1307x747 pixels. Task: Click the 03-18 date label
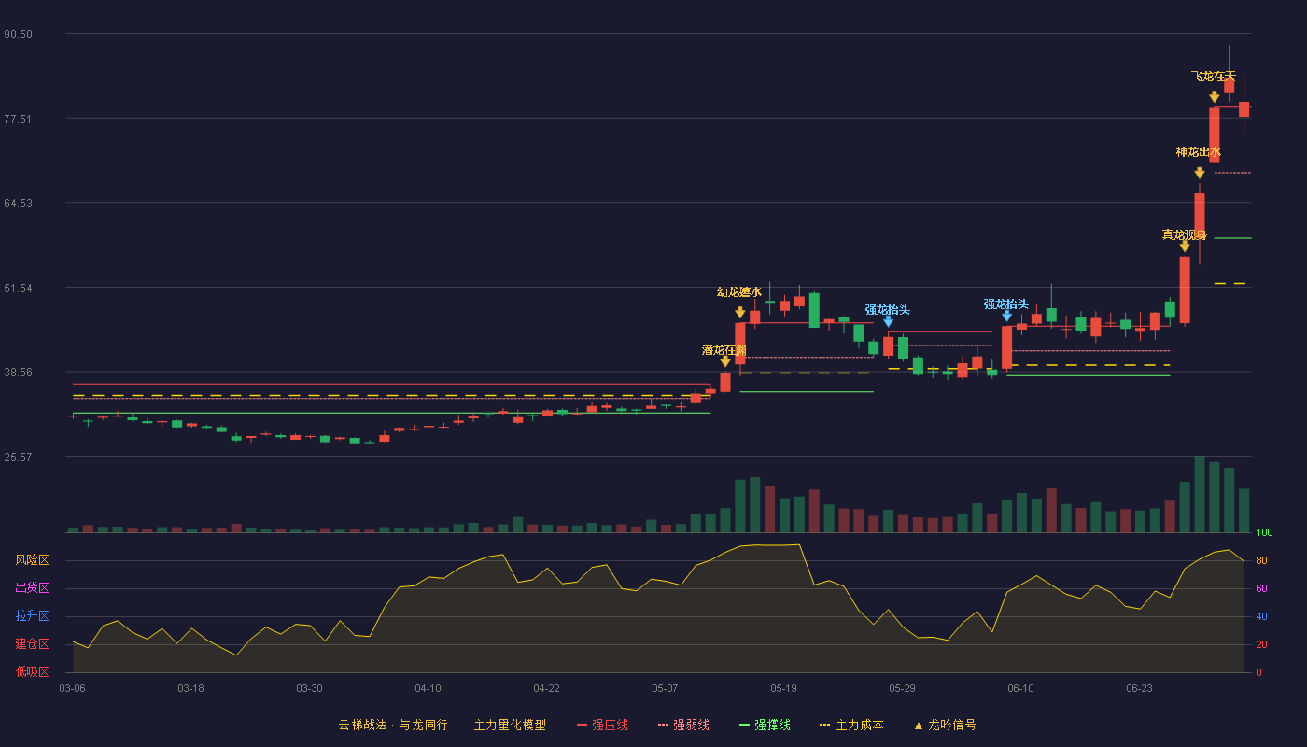(190, 688)
